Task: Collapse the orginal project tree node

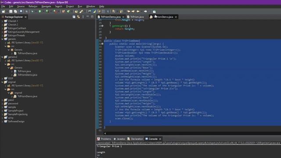Action: click(2, 82)
